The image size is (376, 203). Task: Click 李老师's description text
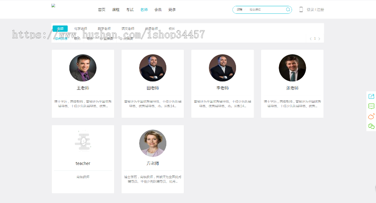223,104
